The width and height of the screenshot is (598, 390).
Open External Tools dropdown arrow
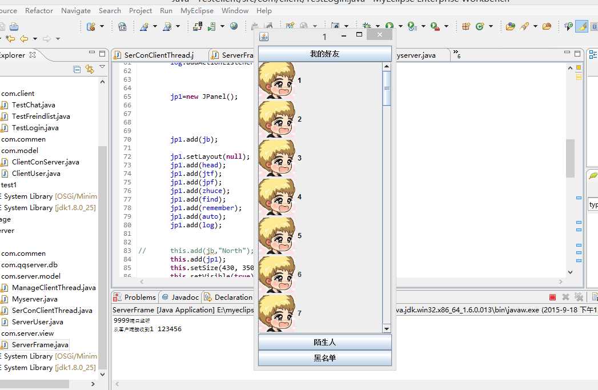pos(446,26)
